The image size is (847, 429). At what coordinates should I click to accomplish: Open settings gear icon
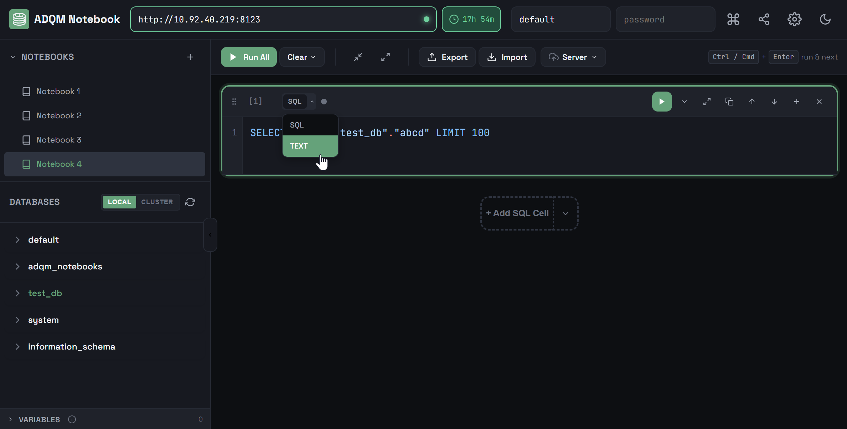pyautogui.click(x=794, y=19)
